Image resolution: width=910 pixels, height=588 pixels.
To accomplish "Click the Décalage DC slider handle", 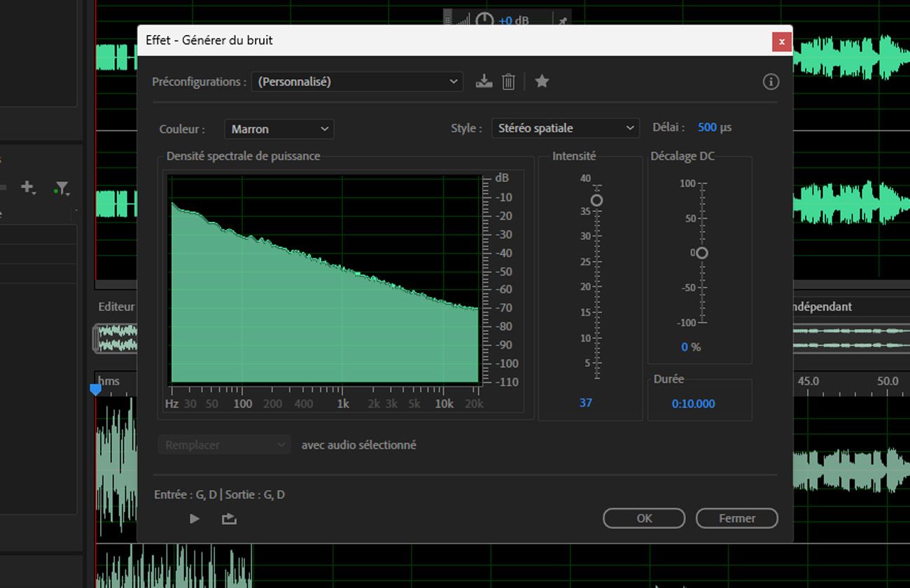I will point(701,253).
